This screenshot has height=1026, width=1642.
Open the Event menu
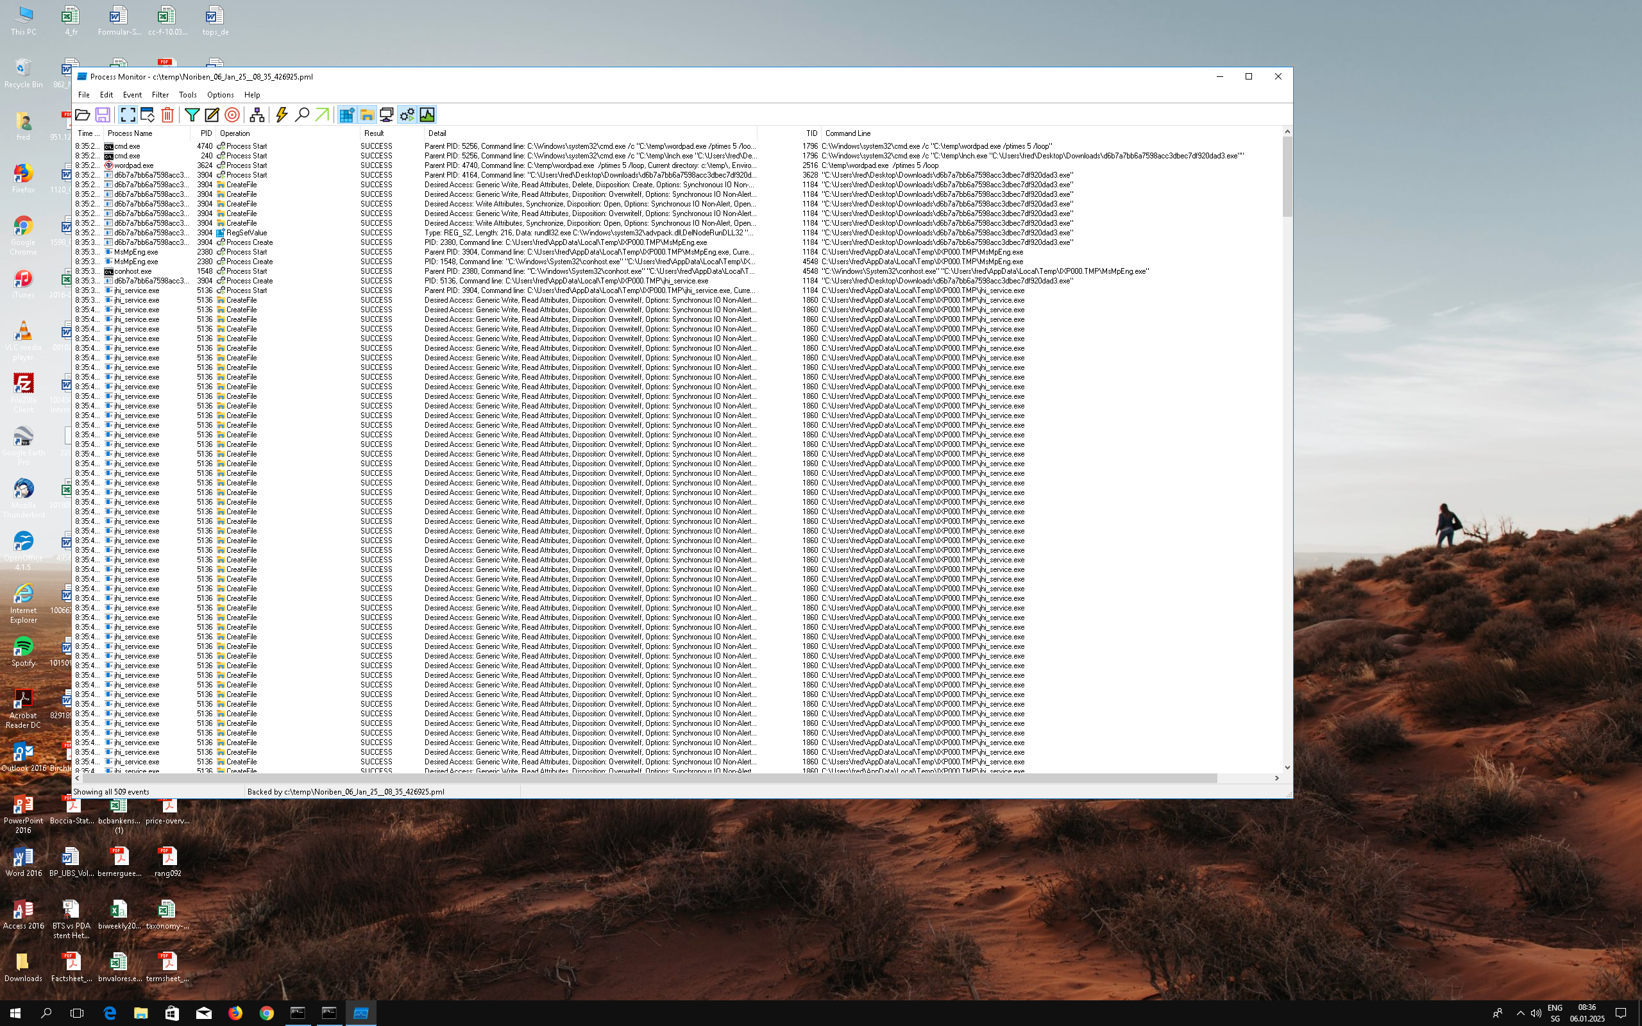(x=131, y=95)
